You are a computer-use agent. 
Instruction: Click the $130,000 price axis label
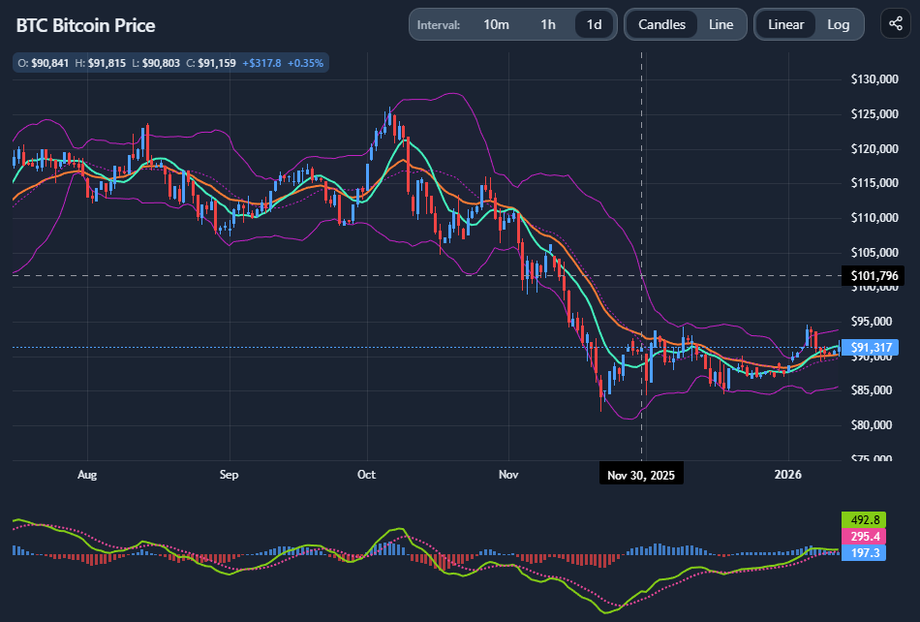[x=874, y=79]
